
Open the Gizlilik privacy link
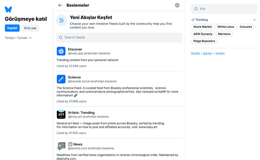195,54
